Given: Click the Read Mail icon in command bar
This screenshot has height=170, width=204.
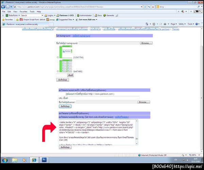Looking at the screenshot, I should tap(160, 24).
